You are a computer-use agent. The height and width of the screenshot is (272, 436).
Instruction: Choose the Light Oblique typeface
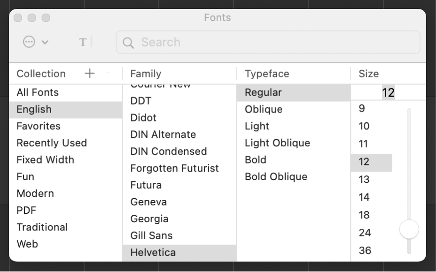click(x=277, y=143)
